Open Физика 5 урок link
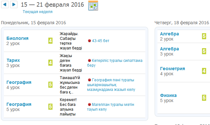Viewport: 210px width, 125px height. pyautogui.click(x=168, y=95)
